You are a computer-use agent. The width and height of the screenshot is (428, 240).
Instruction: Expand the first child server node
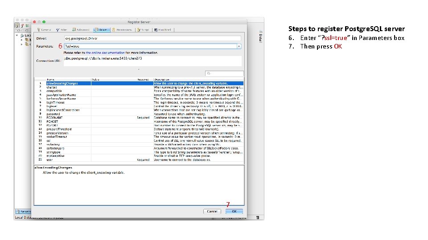click(22, 40)
